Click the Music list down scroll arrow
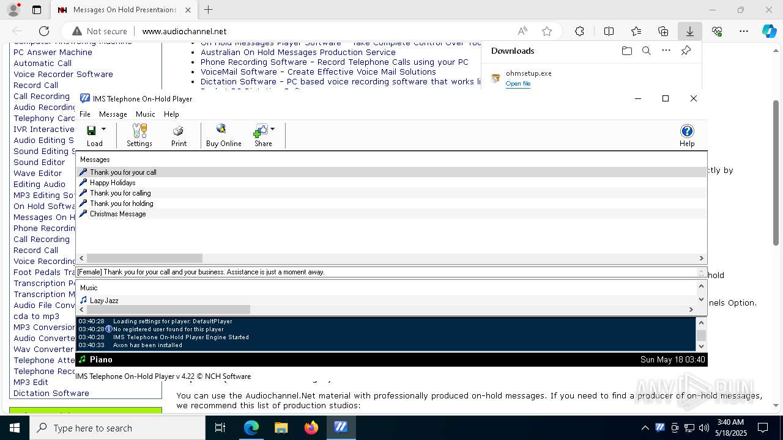The image size is (783, 440). tap(702, 299)
